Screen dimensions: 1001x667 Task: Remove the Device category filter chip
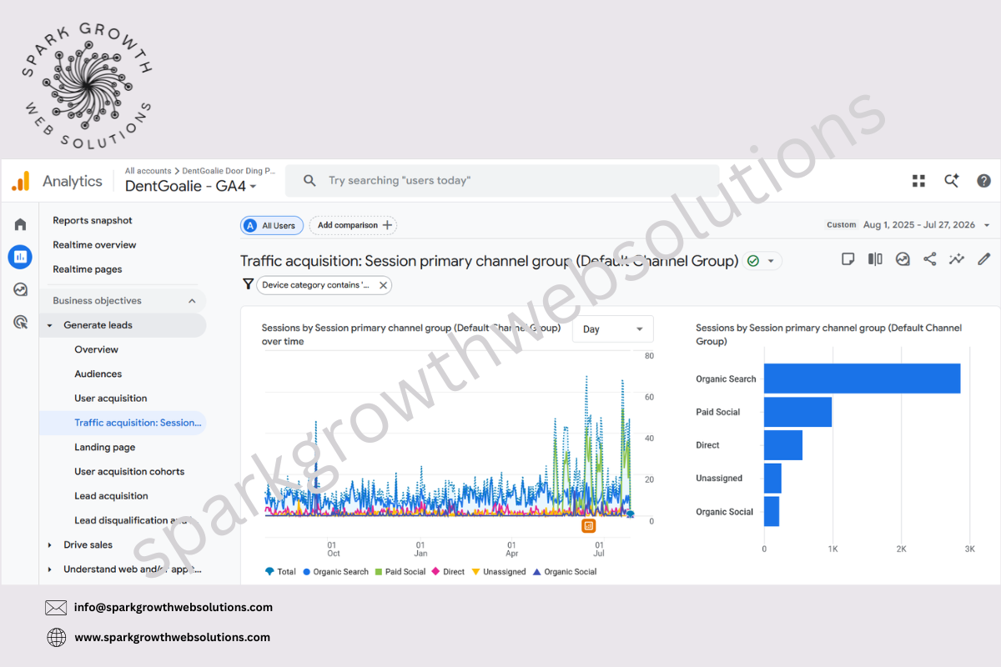pos(383,285)
